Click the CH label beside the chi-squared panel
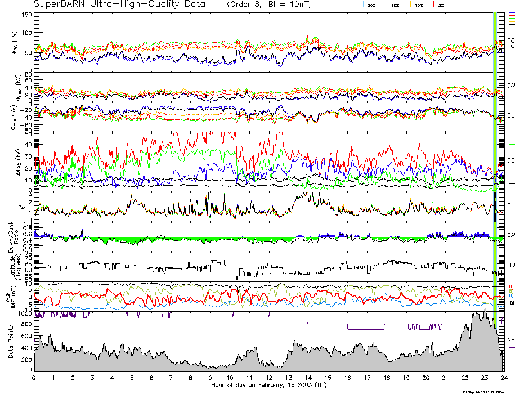515x394 pixels. tap(510, 205)
